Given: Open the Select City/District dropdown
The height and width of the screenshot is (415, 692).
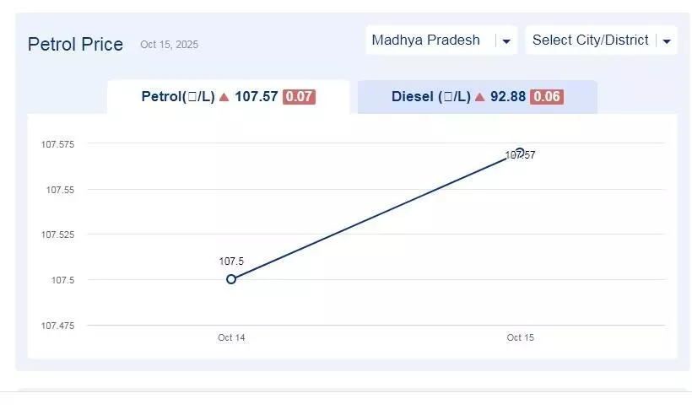Looking at the screenshot, I should [591, 40].
